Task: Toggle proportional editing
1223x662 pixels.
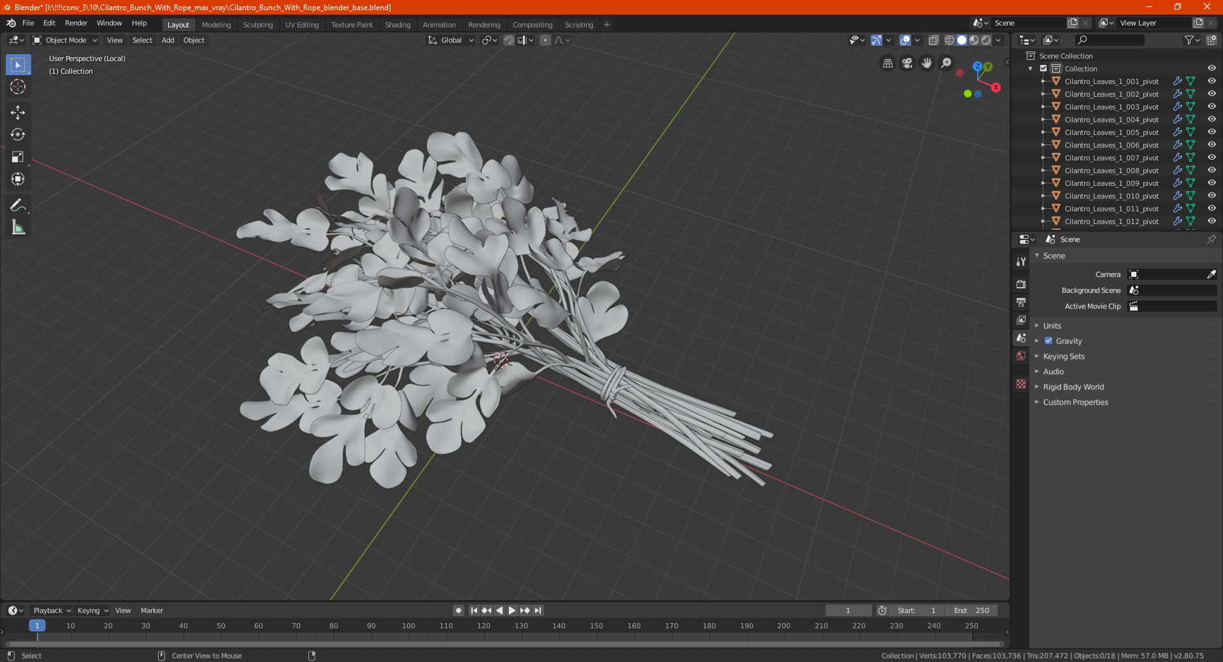Action: (545, 40)
